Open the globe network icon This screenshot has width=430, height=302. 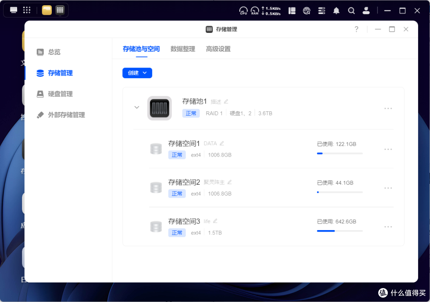click(307, 11)
